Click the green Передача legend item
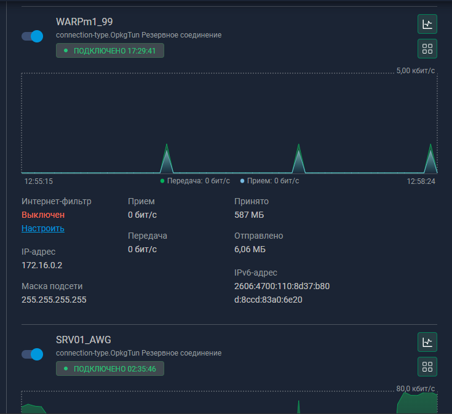 click(x=195, y=181)
